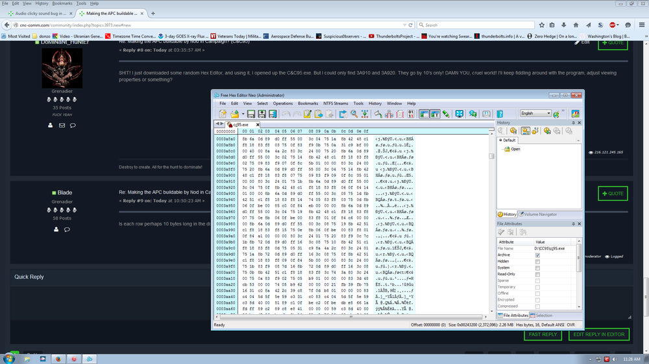Click the 01/11 binary view icon
Screen dimensions: 649x364
411,114
